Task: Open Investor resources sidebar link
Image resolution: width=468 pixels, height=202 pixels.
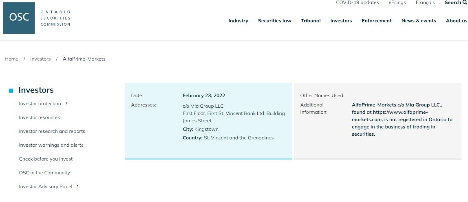Action: [40, 117]
